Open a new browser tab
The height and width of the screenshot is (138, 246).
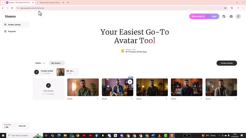[x=68, y=3]
